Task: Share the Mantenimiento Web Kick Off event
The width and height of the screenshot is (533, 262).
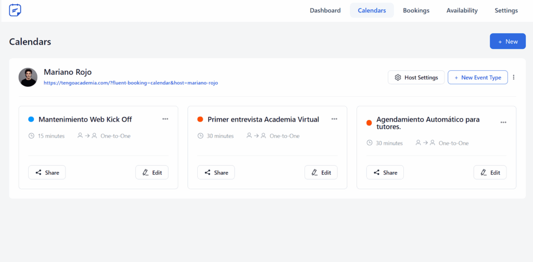Action: pyautogui.click(x=47, y=173)
